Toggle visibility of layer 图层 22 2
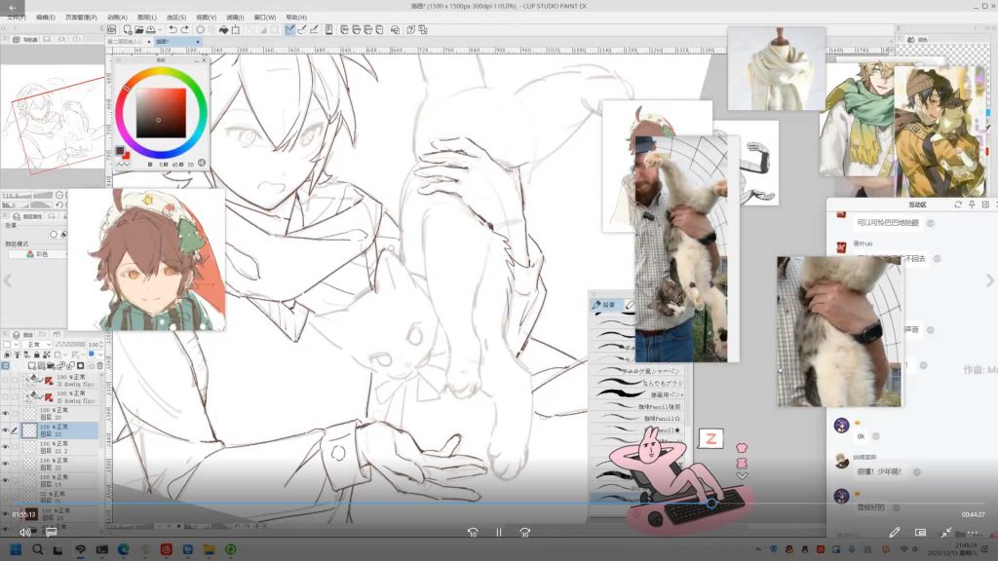Screen dimensions: 998x561 point(6,447)
